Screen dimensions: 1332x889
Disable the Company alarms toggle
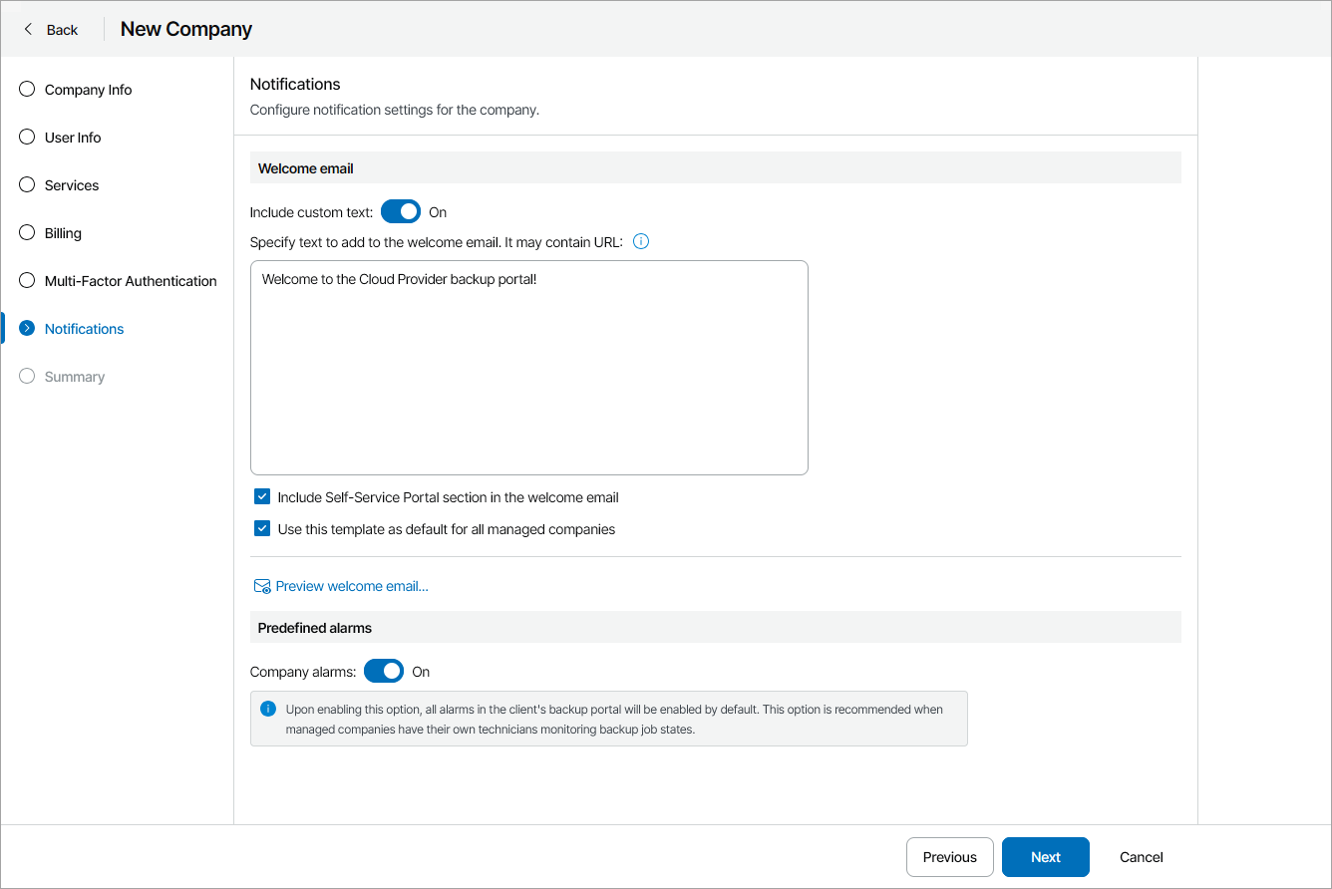click(383, 671)
